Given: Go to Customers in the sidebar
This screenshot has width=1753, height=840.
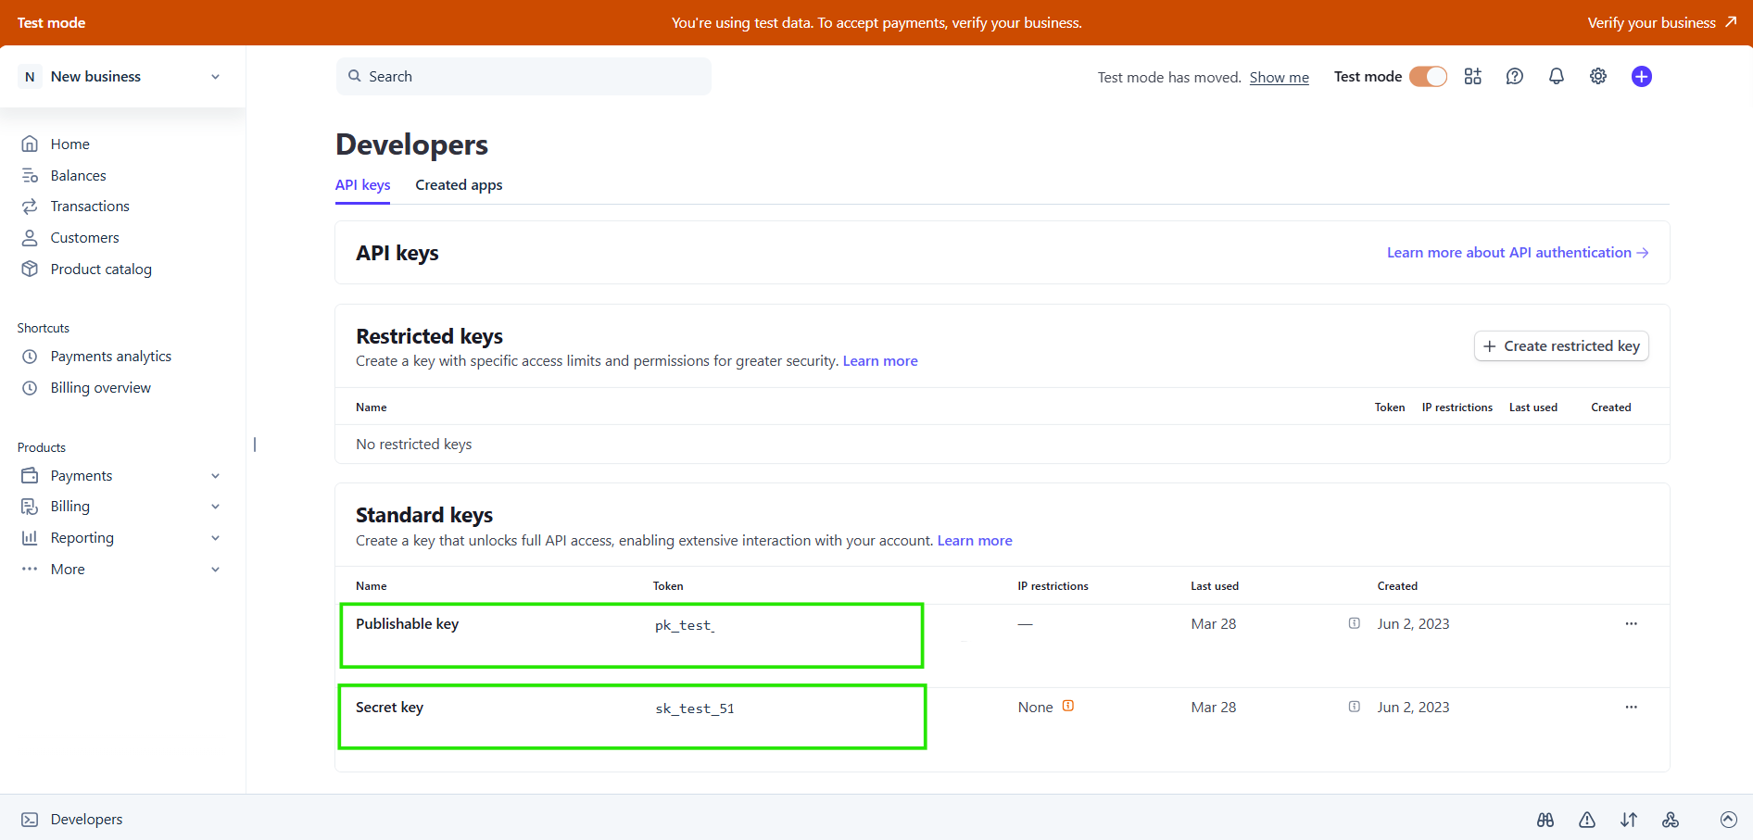Looking at the screenshot, I should (85, 237).
